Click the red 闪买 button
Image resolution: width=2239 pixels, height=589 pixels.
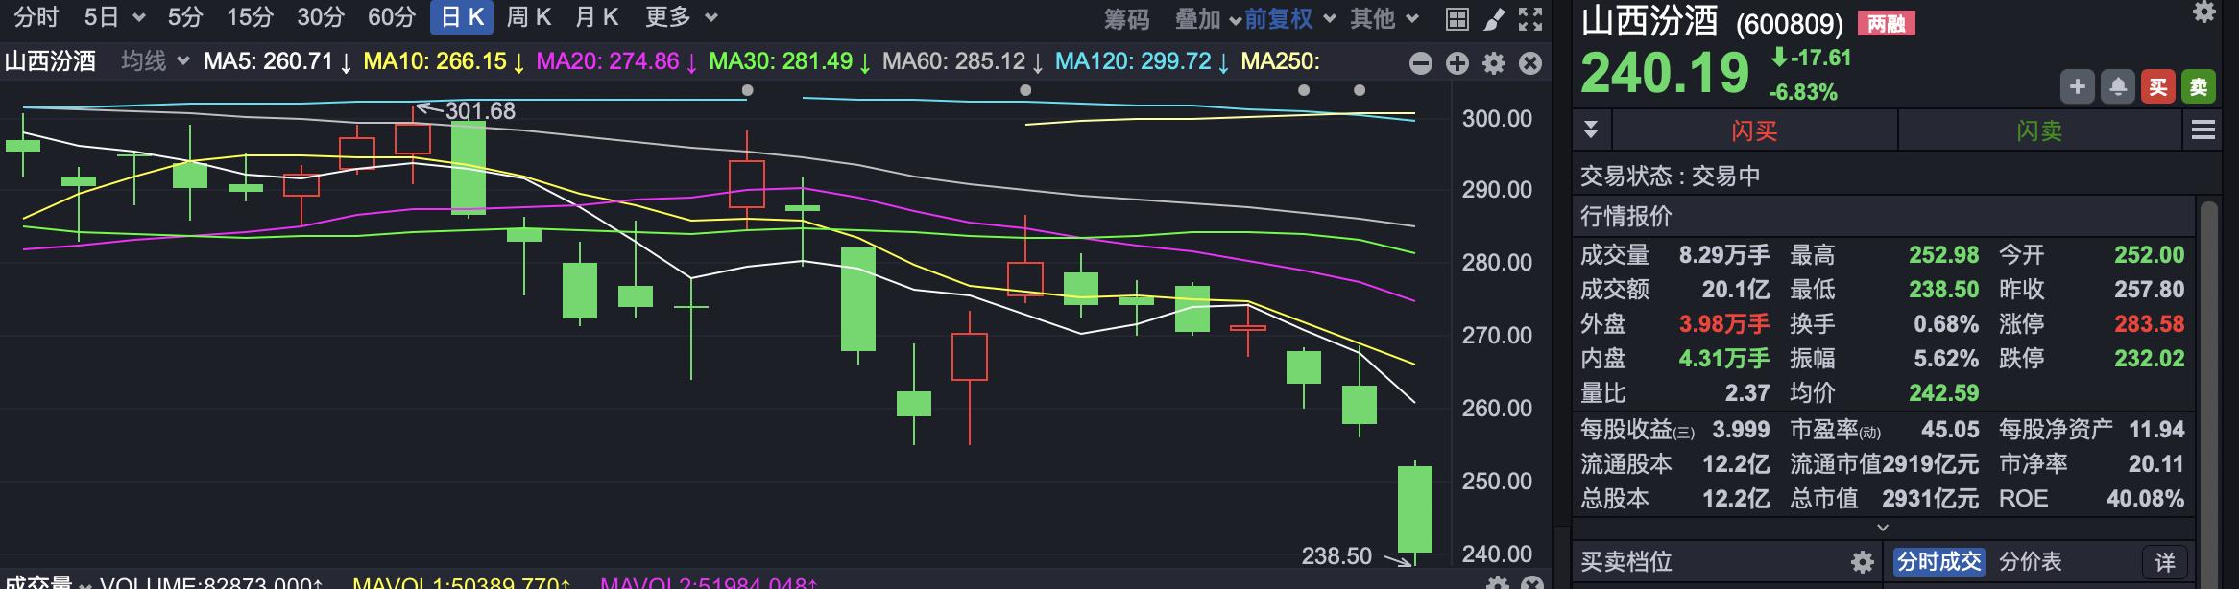[1754, 130]
